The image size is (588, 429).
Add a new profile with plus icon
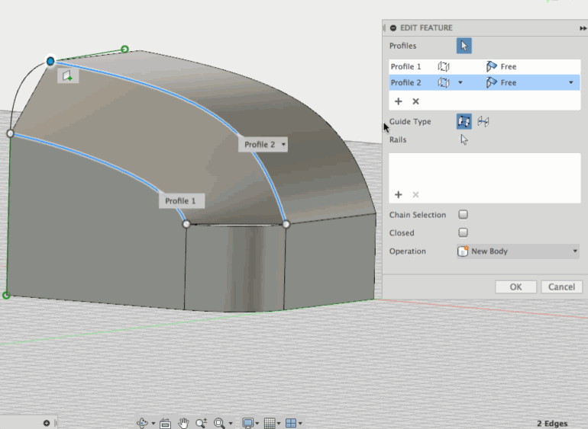398,101
